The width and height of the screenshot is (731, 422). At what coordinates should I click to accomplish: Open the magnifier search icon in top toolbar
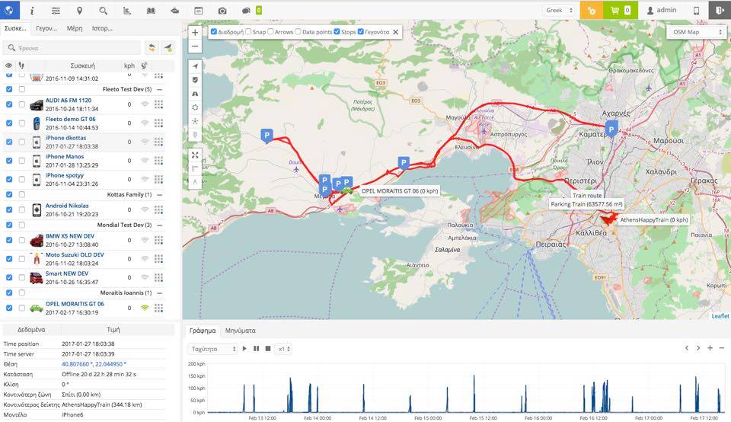[103, 11]
